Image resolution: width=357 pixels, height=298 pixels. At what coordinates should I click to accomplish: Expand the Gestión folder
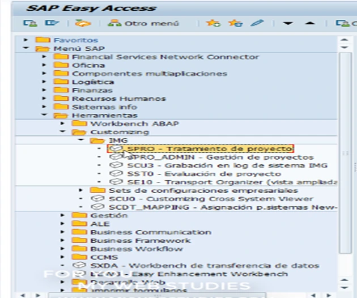pyautogui.click(x=62, y=215)
